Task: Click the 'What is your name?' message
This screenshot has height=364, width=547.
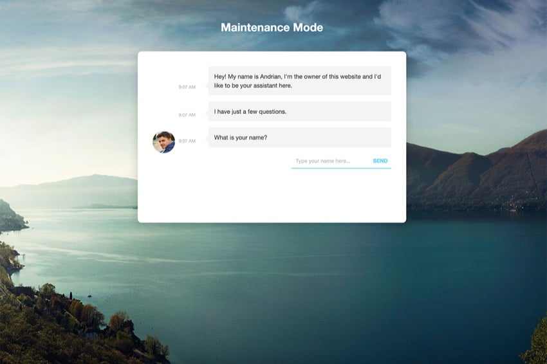Action: point(299,138)
